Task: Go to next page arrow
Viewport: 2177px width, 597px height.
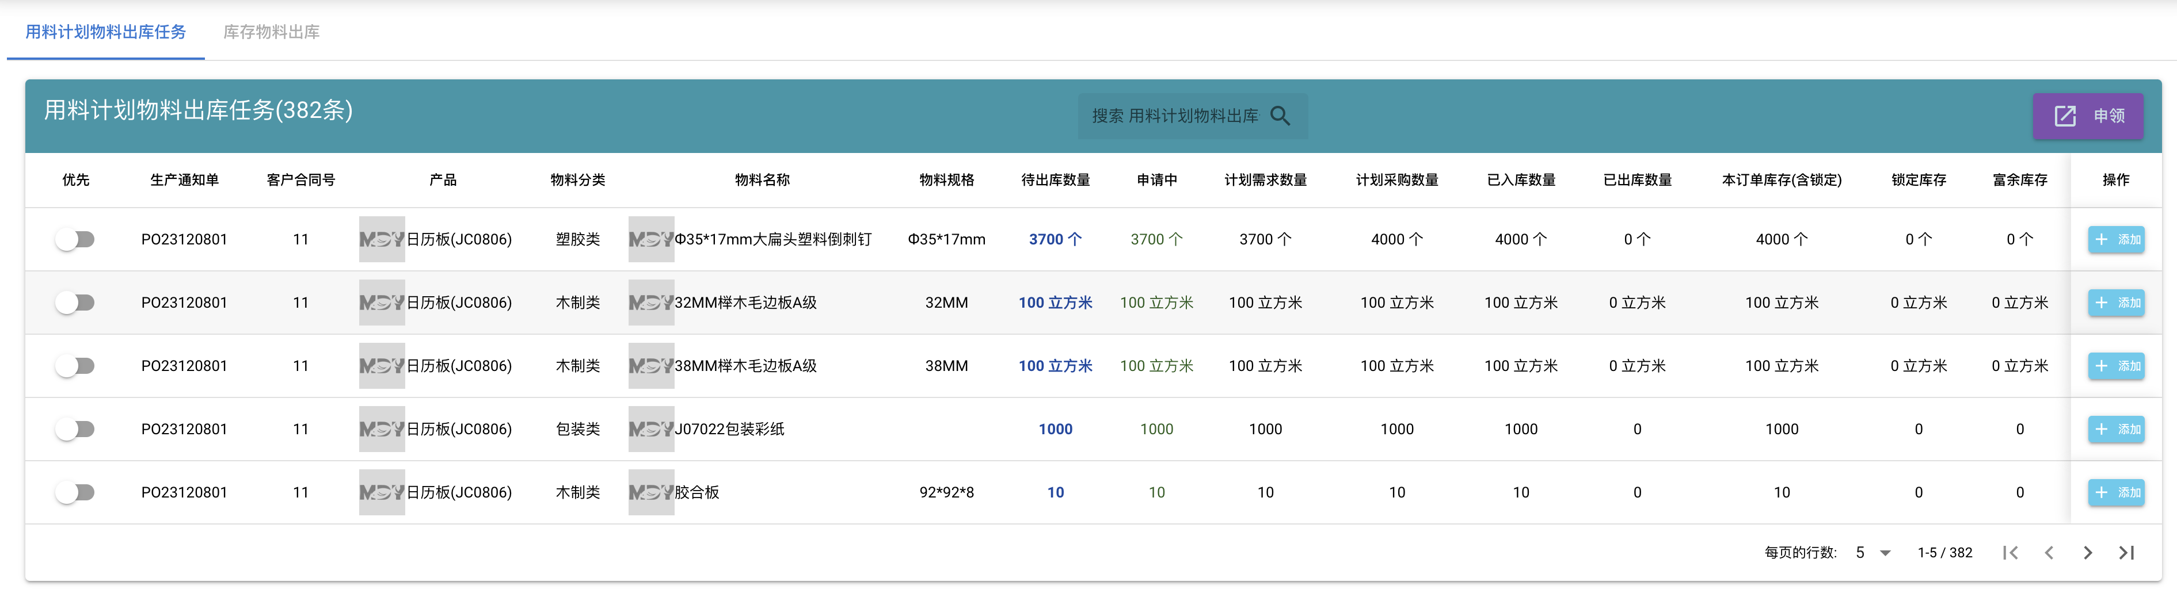Action: 2087,552
